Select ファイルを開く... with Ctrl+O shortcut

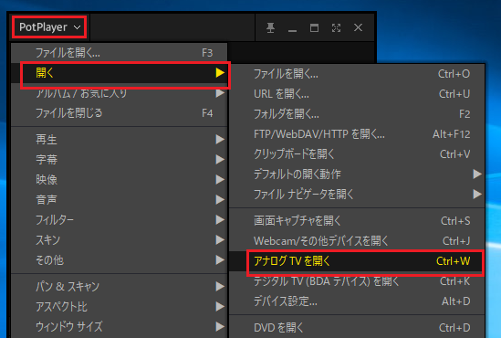pyautogui.click(x=357, y=74)
